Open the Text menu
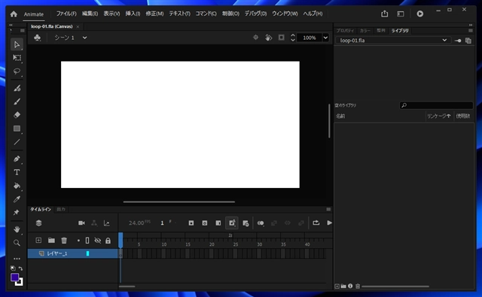482x297 pixels. 179,14
